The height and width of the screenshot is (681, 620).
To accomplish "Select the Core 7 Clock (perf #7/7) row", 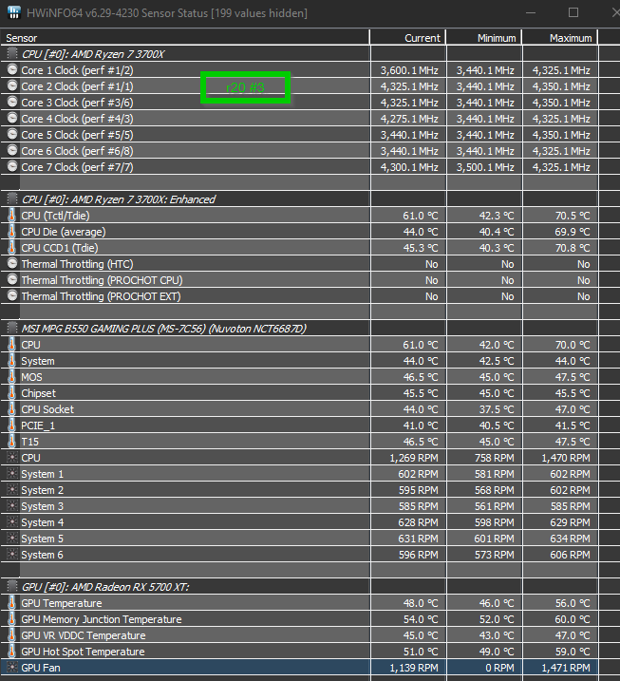I will pos(300,167).
